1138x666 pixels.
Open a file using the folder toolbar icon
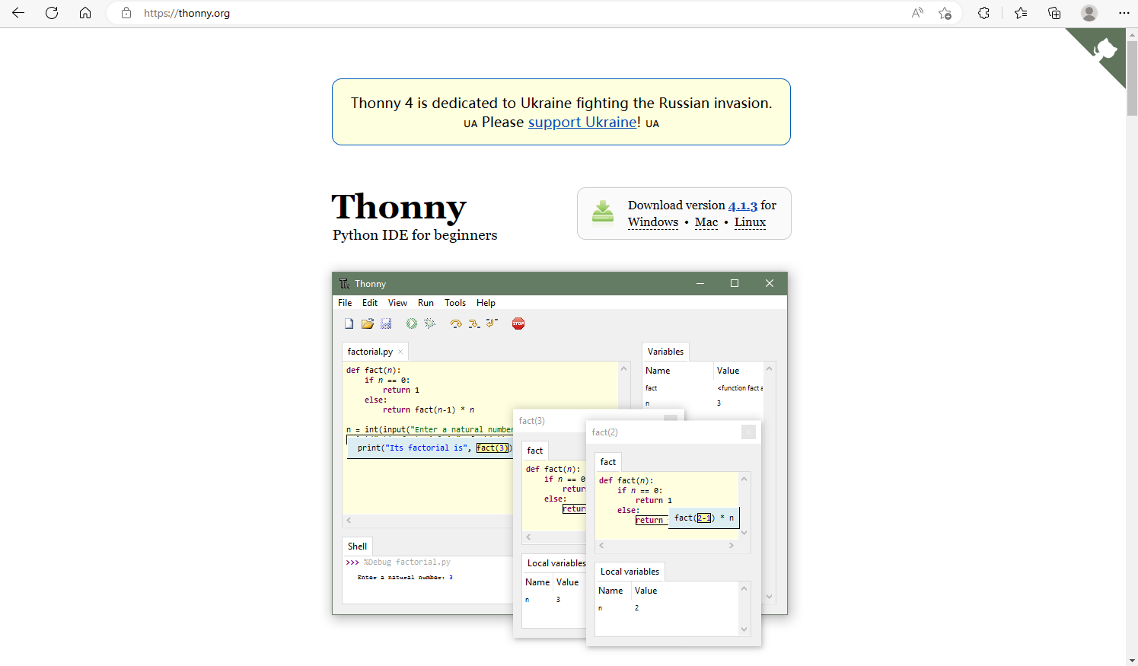coord(367,323)
